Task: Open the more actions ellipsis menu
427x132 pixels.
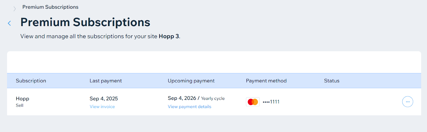Action: [408, 102]
